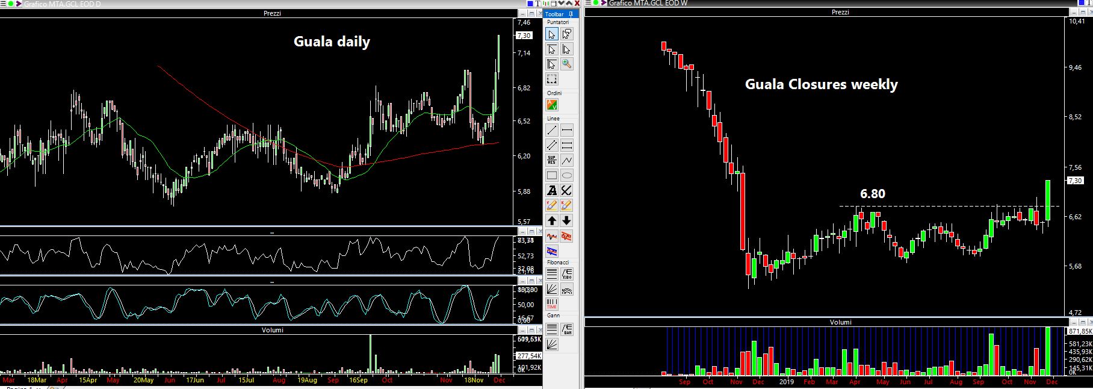The height and width of the screenshot is (389, 1093).
Task: Select the pointer with horizontal line tool
Action: [x=552, y=49]
